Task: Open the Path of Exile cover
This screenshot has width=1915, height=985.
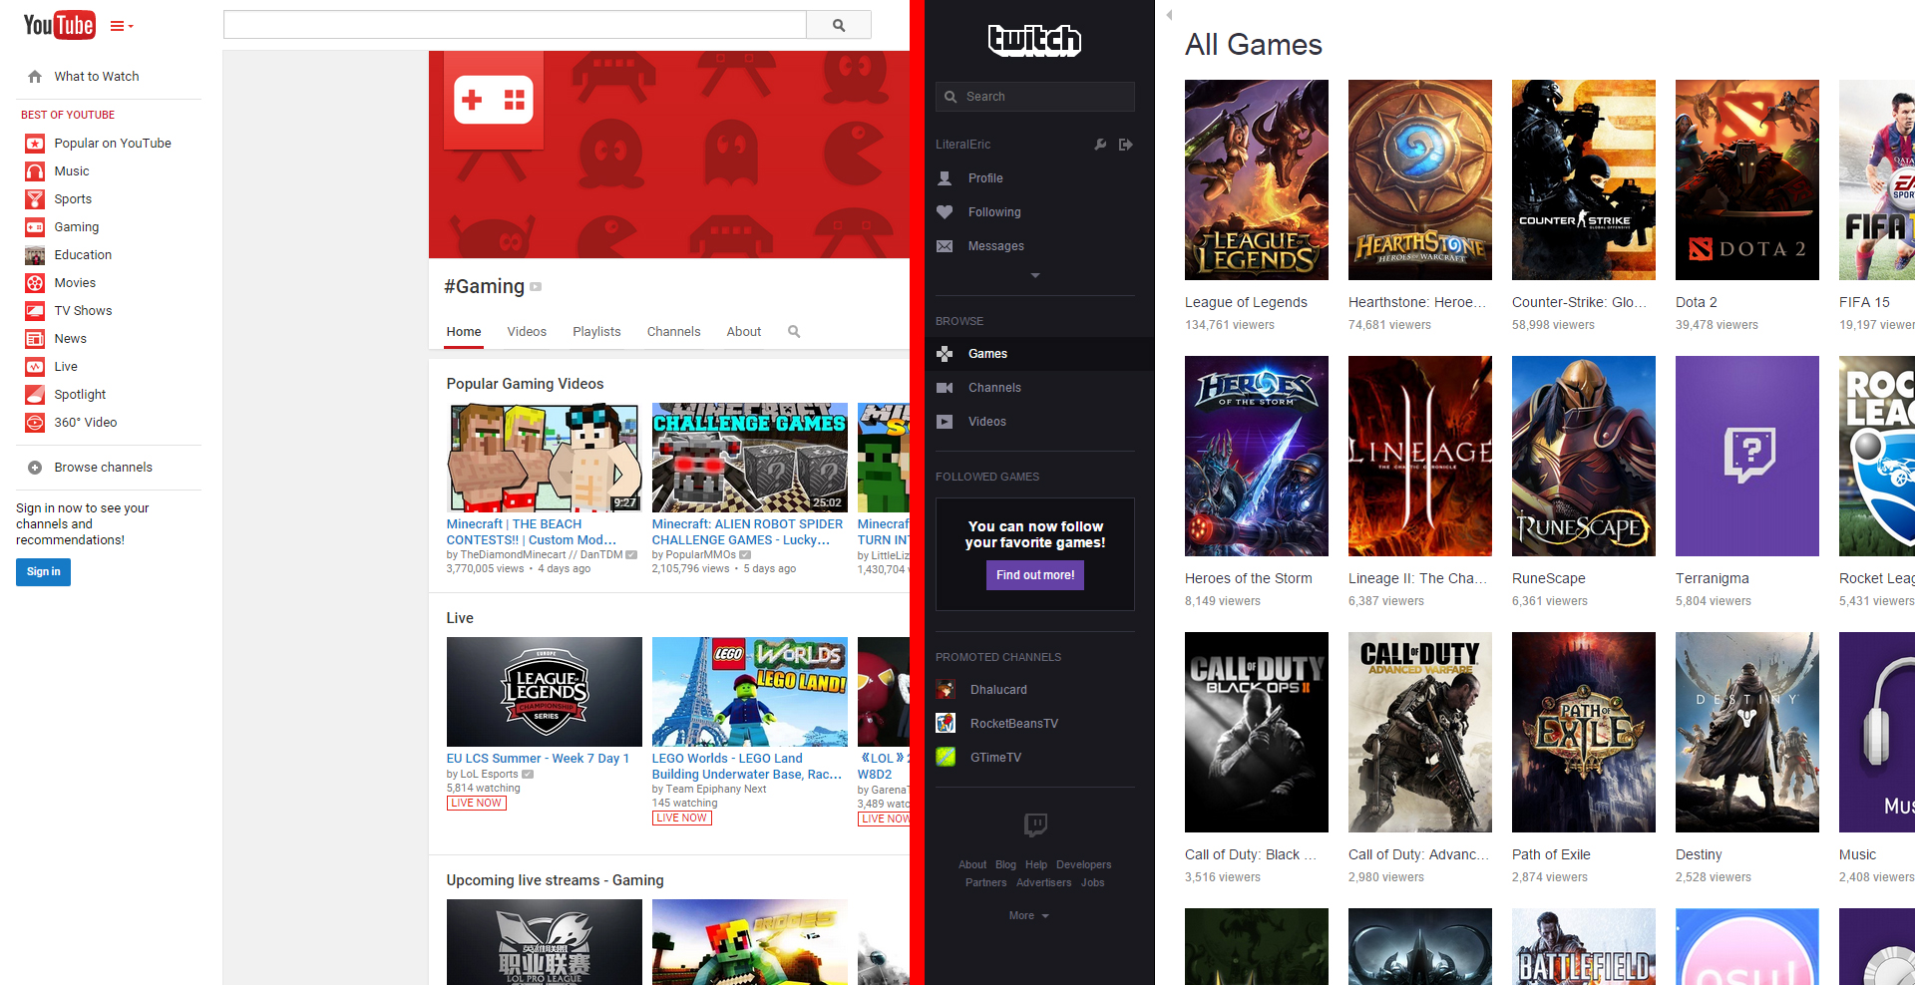Action: pyautogui.click(x=1584, y=732)
